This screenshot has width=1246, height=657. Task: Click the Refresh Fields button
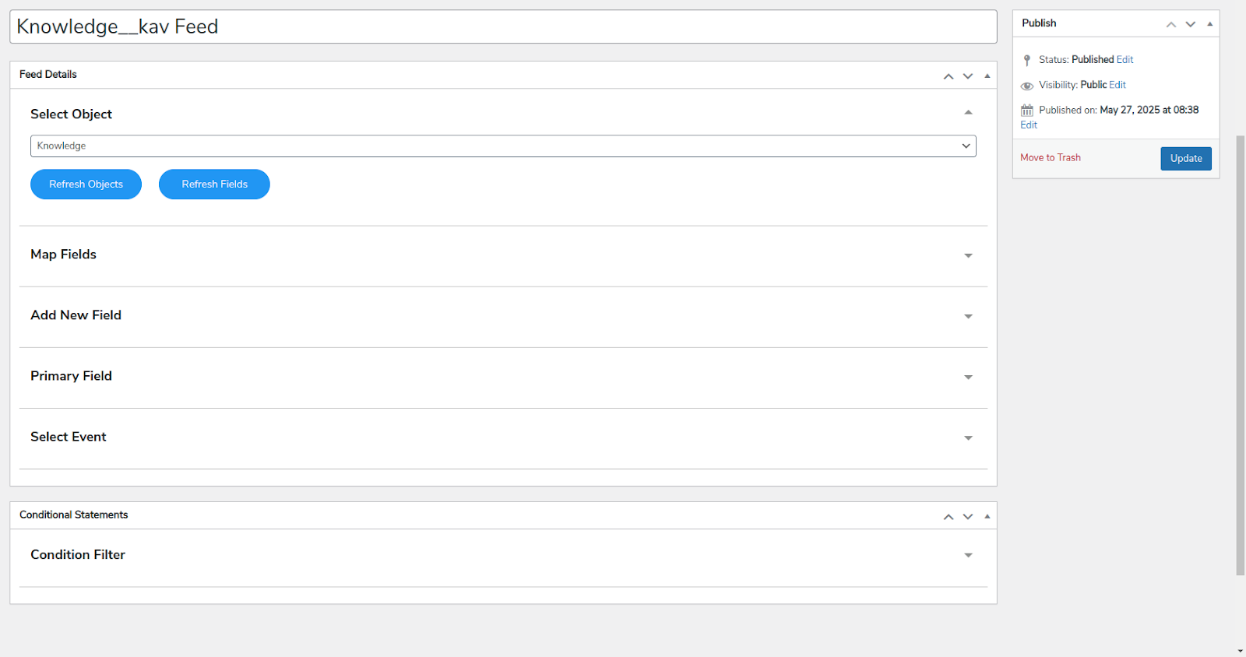click(214, 184)
